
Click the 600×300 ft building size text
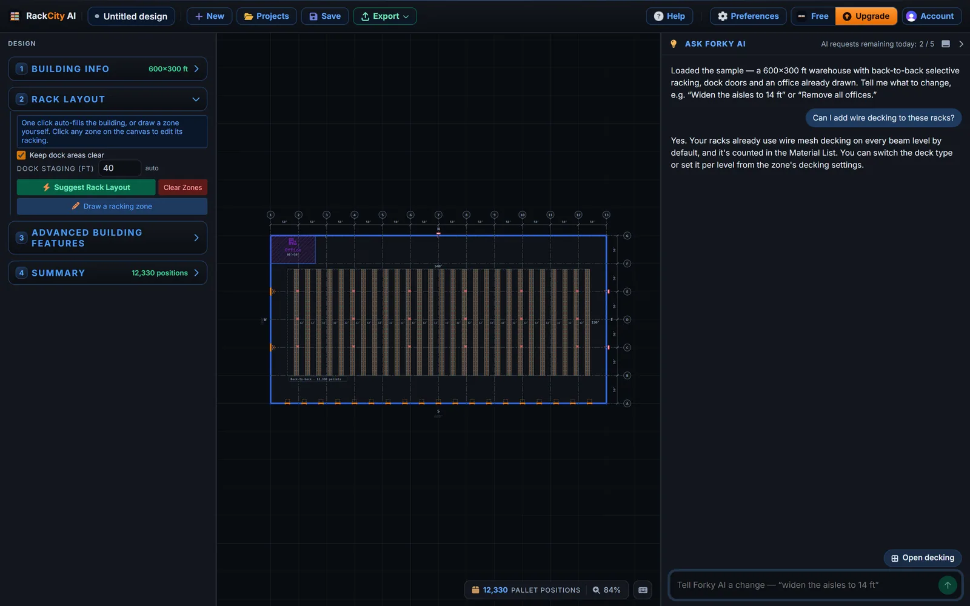point(168,69)
